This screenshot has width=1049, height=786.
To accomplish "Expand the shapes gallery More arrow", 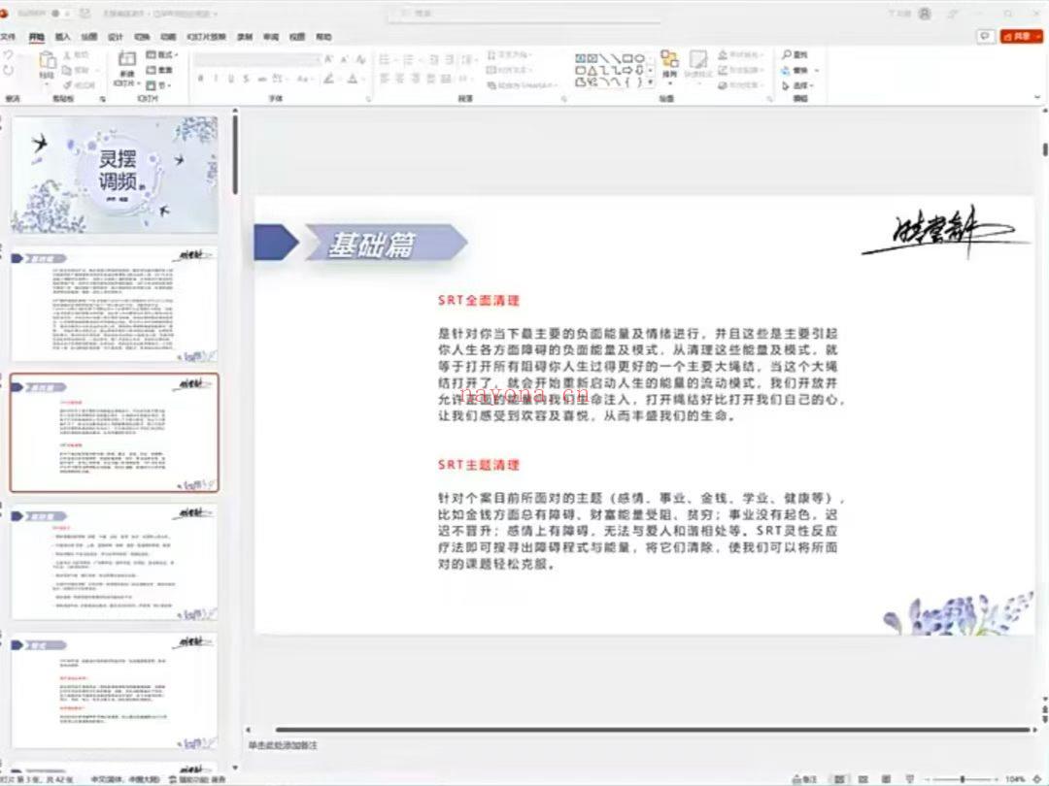I will 651,82.
